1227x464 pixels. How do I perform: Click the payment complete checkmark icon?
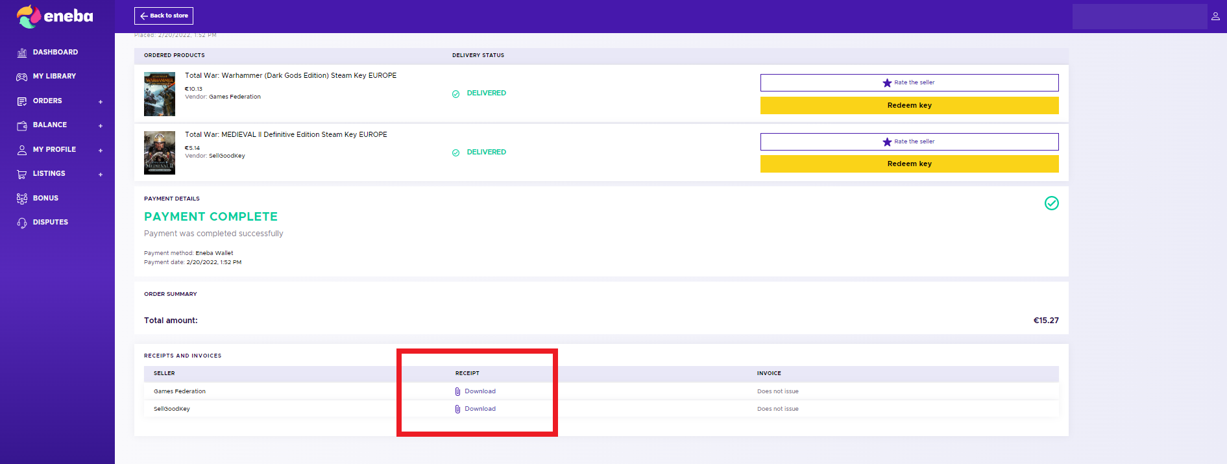point(1052,203)
